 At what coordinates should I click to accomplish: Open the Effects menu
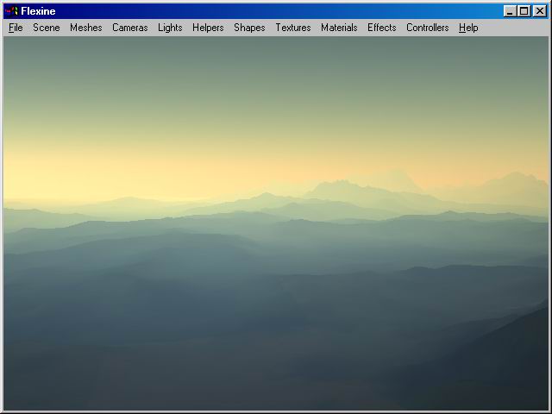(381, 28)
